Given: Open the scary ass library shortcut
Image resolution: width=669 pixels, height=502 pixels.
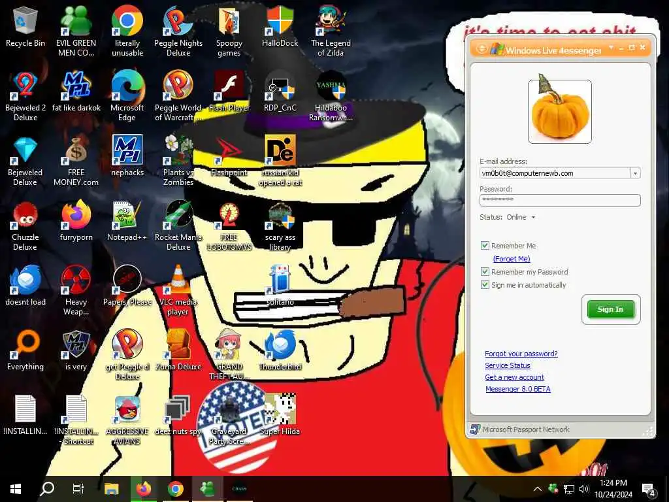Looking at the screenshot, I should click(280, 226).
